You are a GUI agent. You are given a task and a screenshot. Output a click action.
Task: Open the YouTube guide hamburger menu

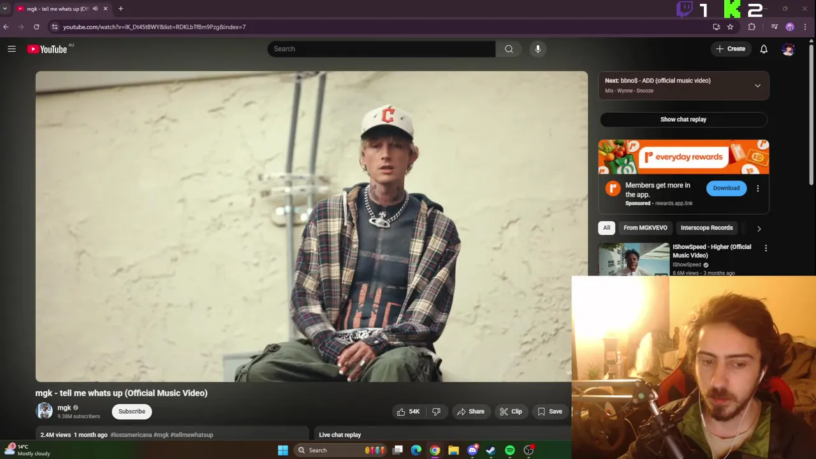click(x=11, y=48)
